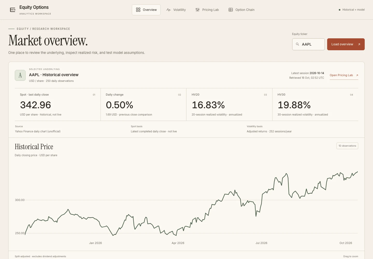Focus the Equity ticker input field
The width and height of the screenshot is (373, 259).
(309, 44)
